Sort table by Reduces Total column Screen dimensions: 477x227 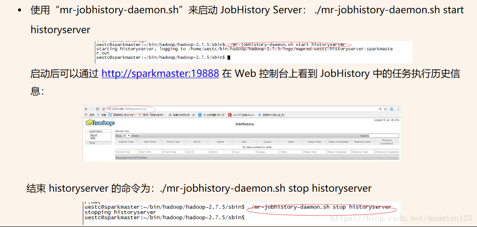point(363,141)
